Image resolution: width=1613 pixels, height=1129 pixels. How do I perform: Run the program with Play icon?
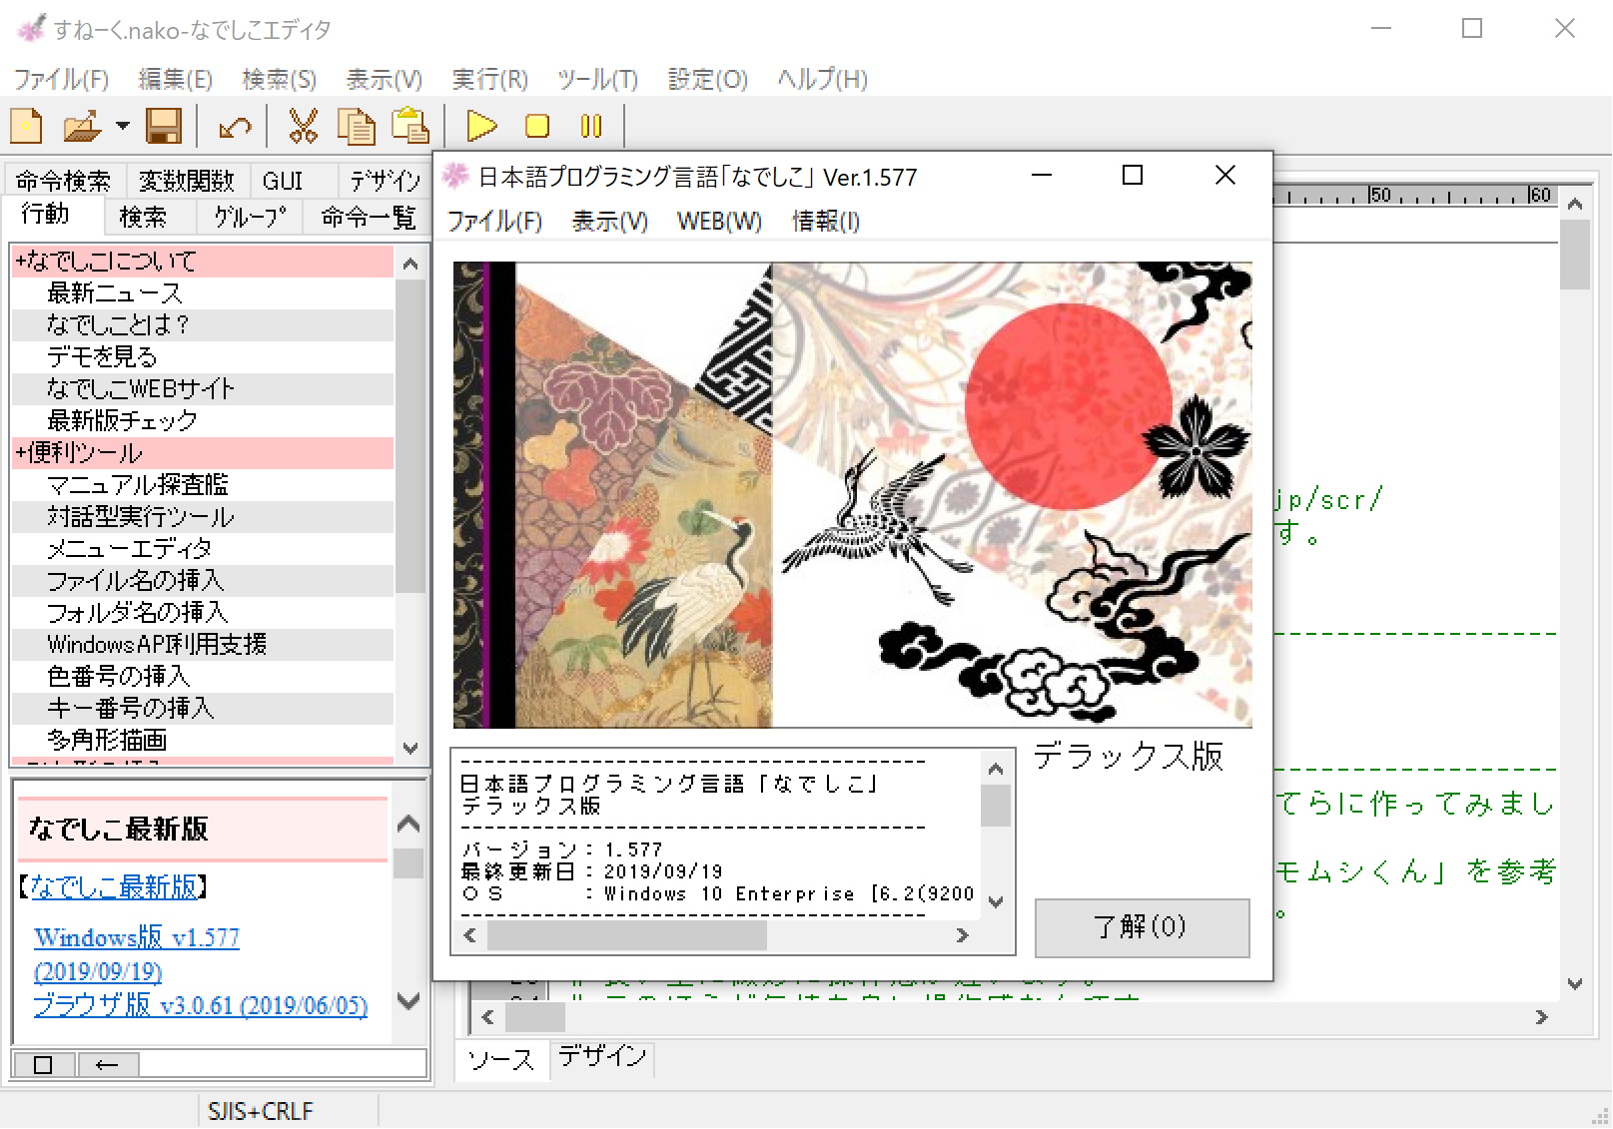coord(481,126)
